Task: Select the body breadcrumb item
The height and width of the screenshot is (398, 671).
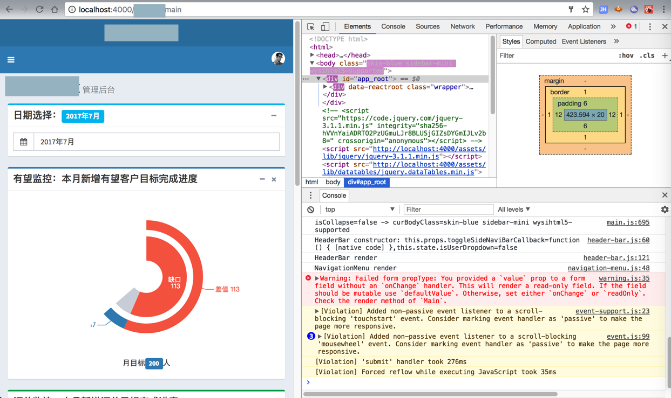Action: 333,182
